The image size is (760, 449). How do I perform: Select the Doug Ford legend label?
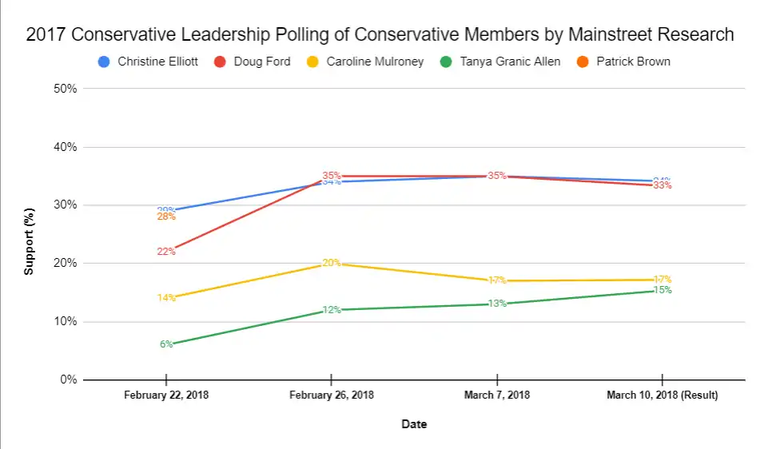(261, 62)
